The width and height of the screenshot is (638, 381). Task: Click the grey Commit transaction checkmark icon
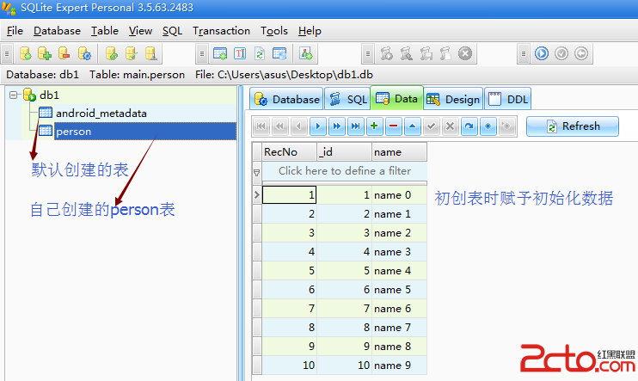click(561, 53)
